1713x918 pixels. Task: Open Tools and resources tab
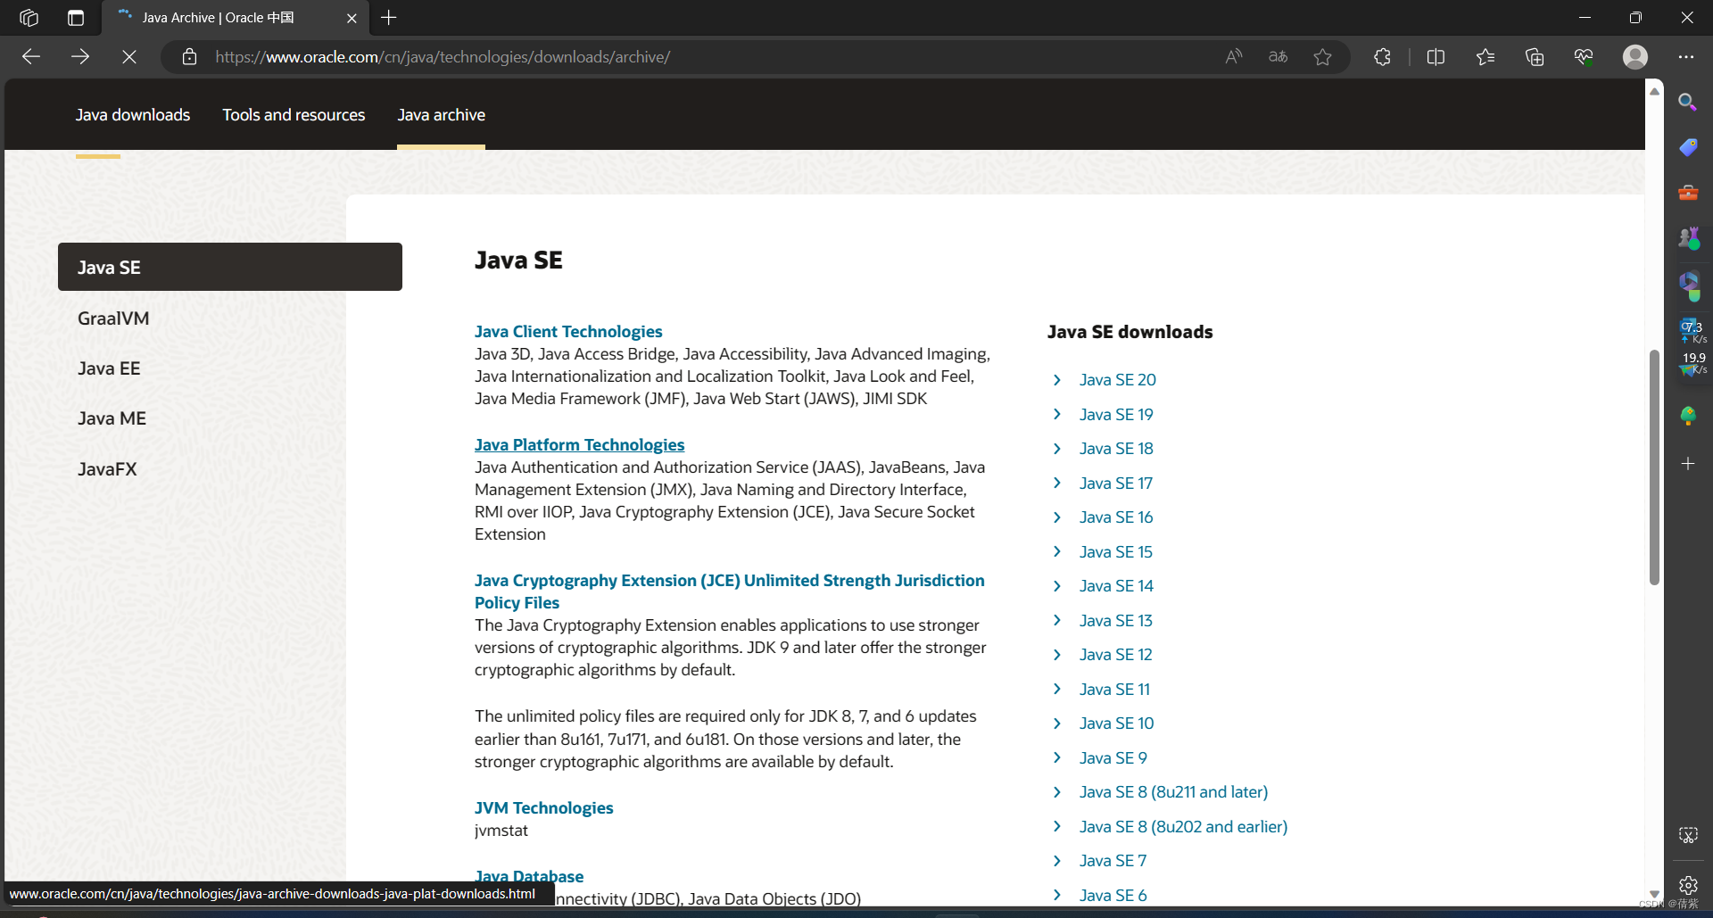click(294, 115)
